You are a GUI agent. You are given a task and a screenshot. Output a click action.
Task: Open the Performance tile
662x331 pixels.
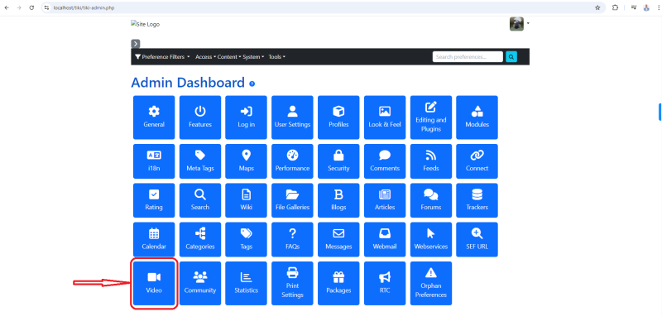[293, 161]
